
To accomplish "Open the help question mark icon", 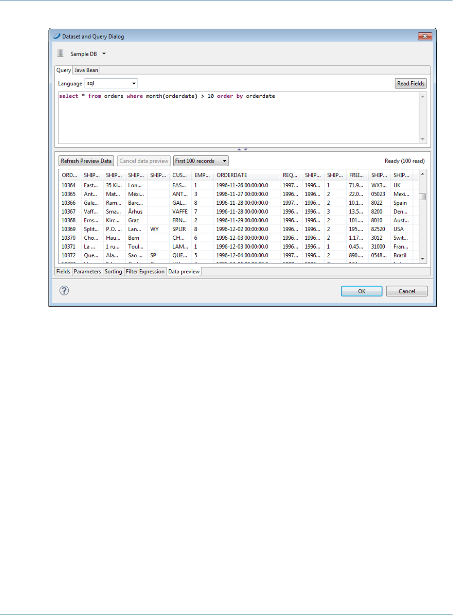I will (64, 290).
